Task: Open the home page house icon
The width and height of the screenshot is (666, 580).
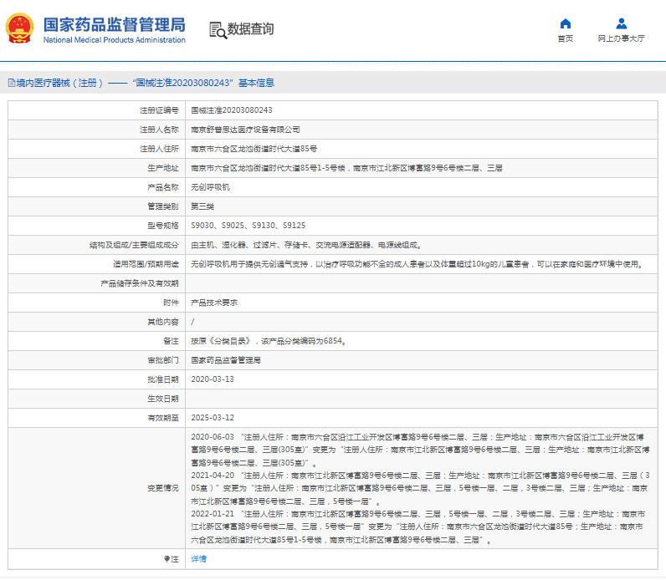Action: click(x=565, y=23)
